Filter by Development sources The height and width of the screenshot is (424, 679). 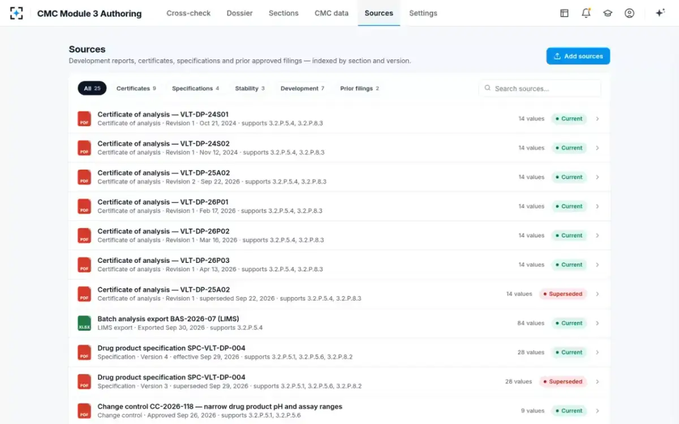tap(302, 88)
